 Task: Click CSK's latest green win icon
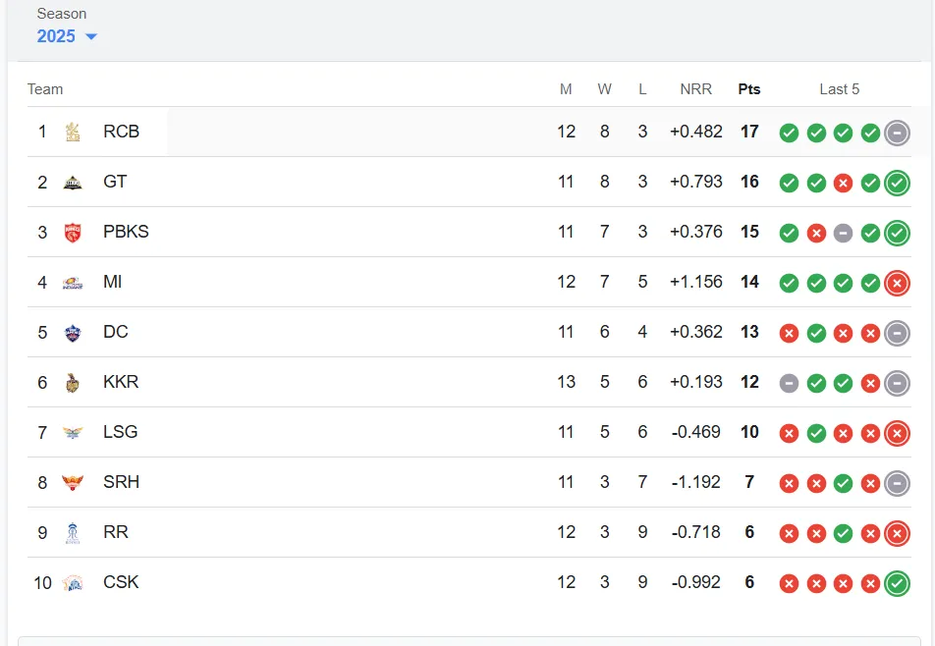pyautogui.click(x=897, y=583)
